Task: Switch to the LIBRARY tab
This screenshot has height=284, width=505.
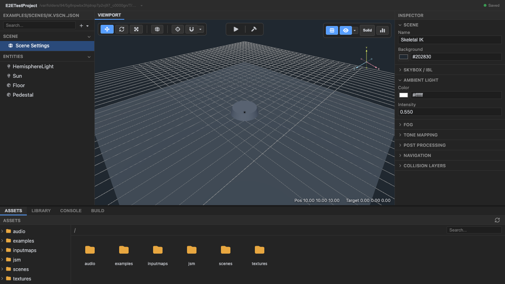Action: [41, 211]
